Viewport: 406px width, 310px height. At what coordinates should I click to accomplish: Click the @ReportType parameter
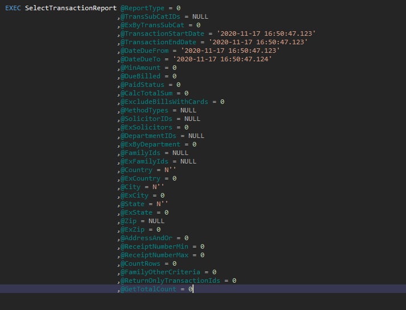click(x=142, y=8)
